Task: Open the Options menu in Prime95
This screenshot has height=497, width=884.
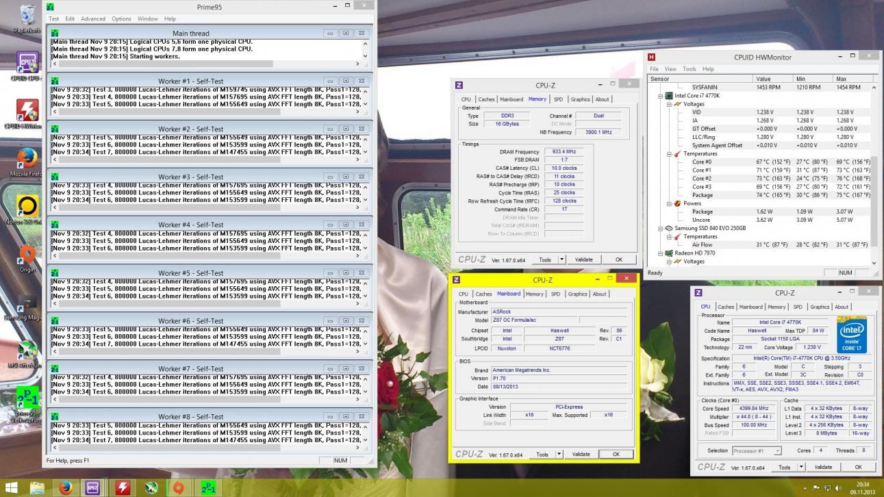Action: [121, 18]
